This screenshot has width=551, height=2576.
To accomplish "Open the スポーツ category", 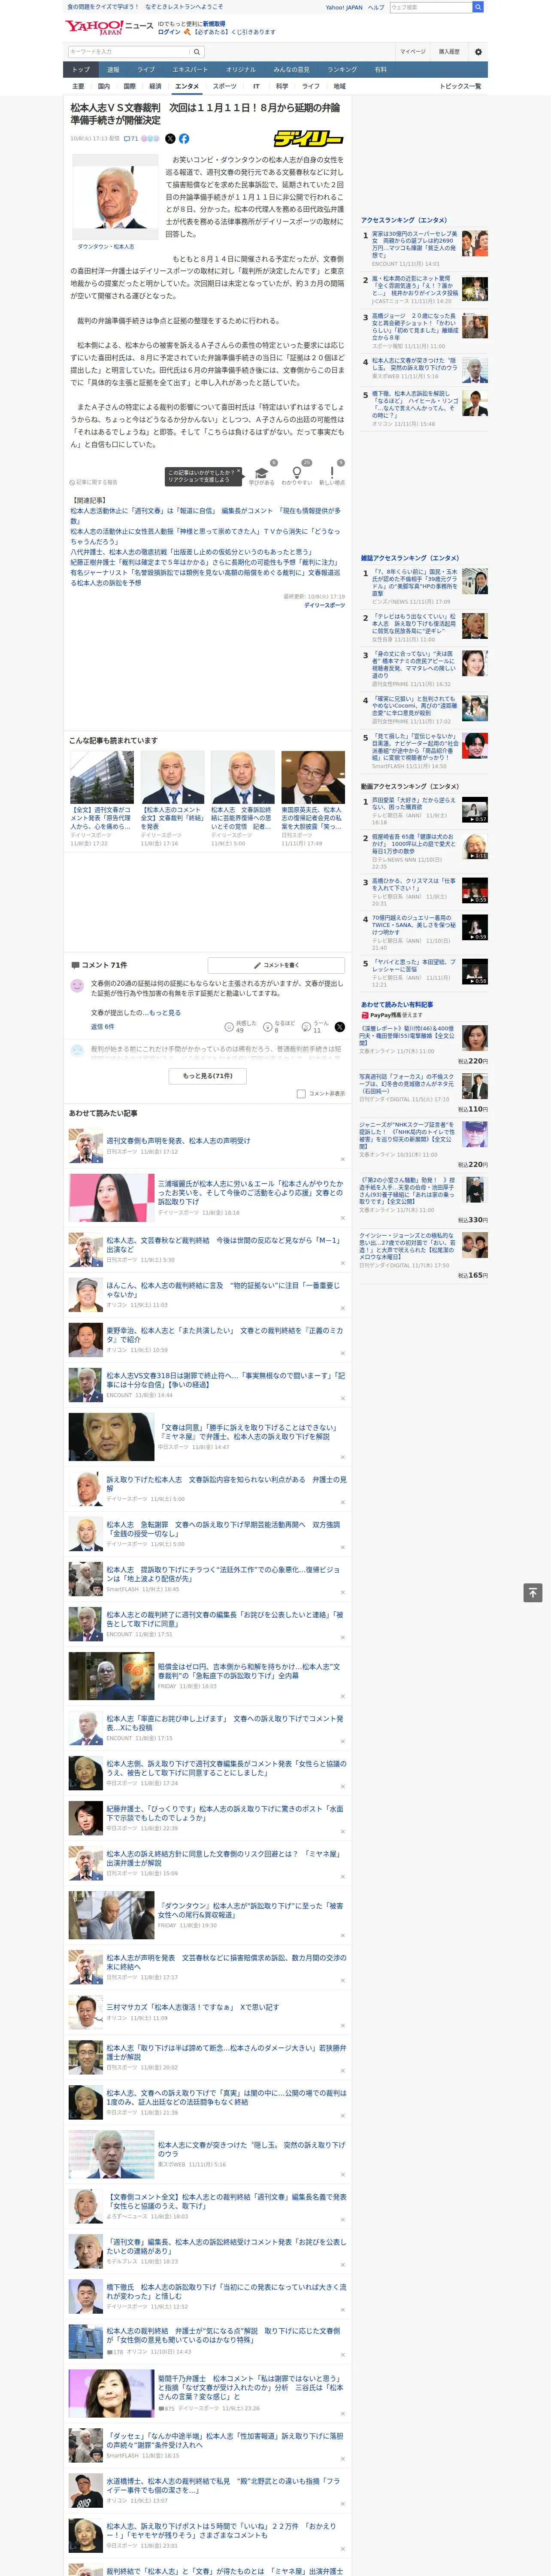I will (x=225, y=86).
